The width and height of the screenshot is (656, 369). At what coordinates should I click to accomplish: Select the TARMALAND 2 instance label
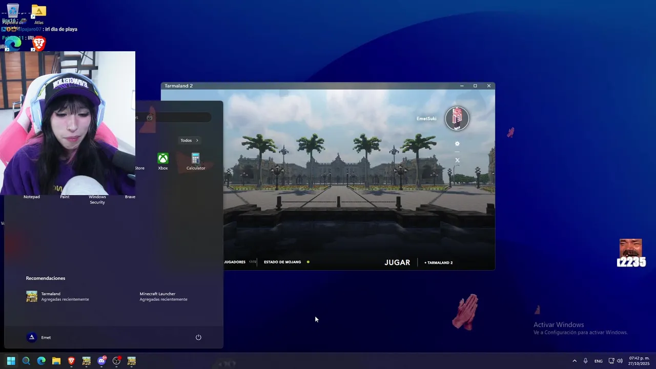tap(439, 262)
